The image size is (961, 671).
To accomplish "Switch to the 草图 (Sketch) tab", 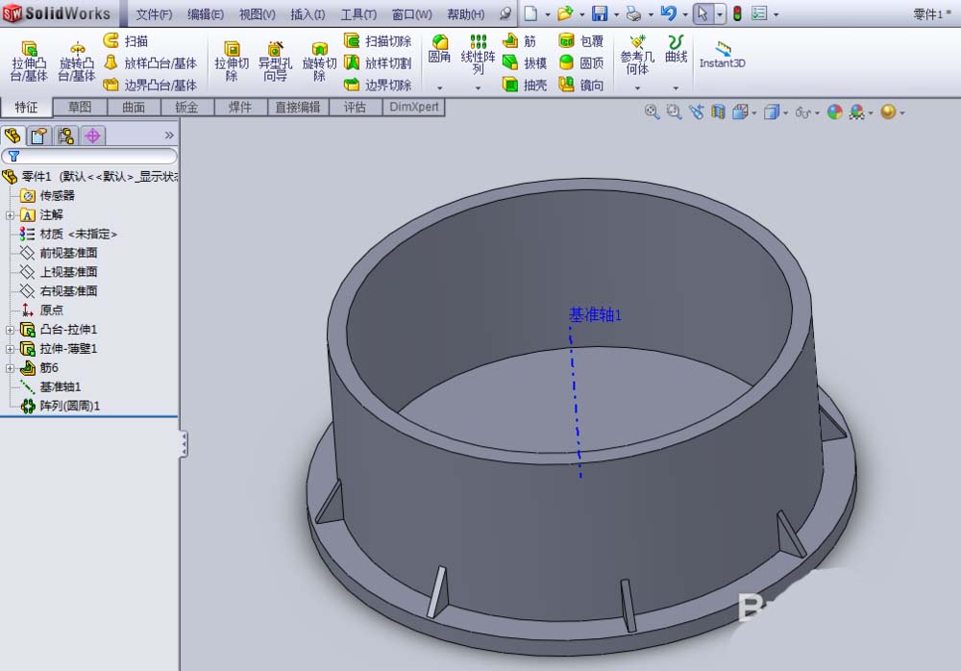I will (x=81, y=108).
